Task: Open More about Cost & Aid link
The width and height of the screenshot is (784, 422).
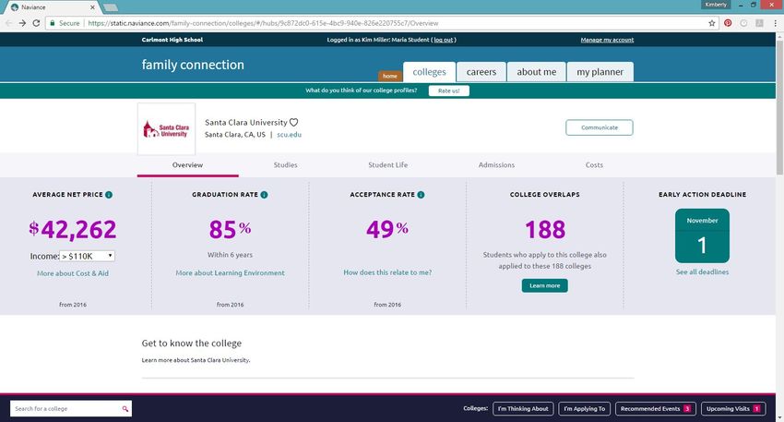Action: [x=73, y=273]
